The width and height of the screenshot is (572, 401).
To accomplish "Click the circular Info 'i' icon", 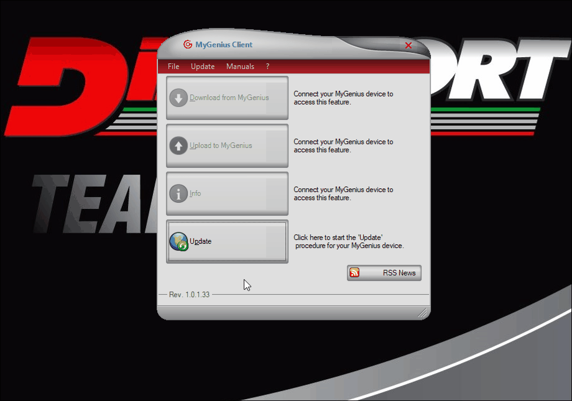I will [178, 193].
